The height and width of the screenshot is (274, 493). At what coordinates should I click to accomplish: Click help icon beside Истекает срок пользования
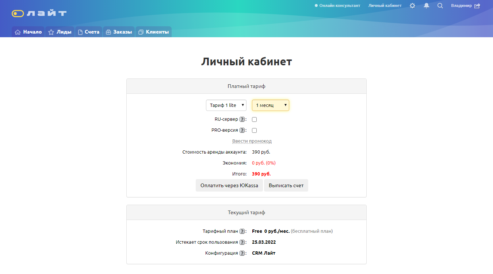(242, 242)
